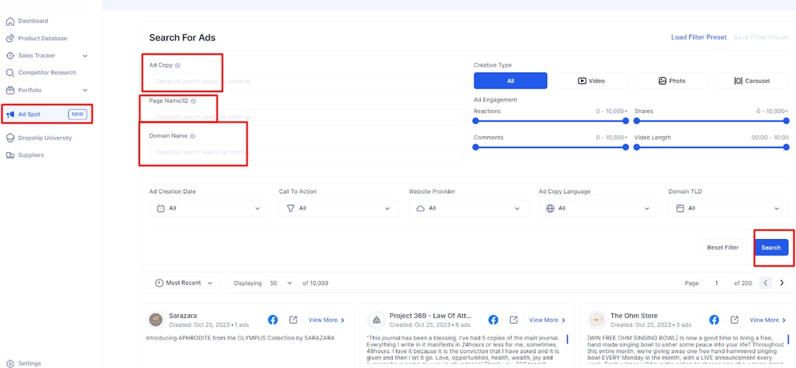Screen dimensions: 796x368
Task: Open the Ad Creation Date dropdown
Action: pos(209,208)
